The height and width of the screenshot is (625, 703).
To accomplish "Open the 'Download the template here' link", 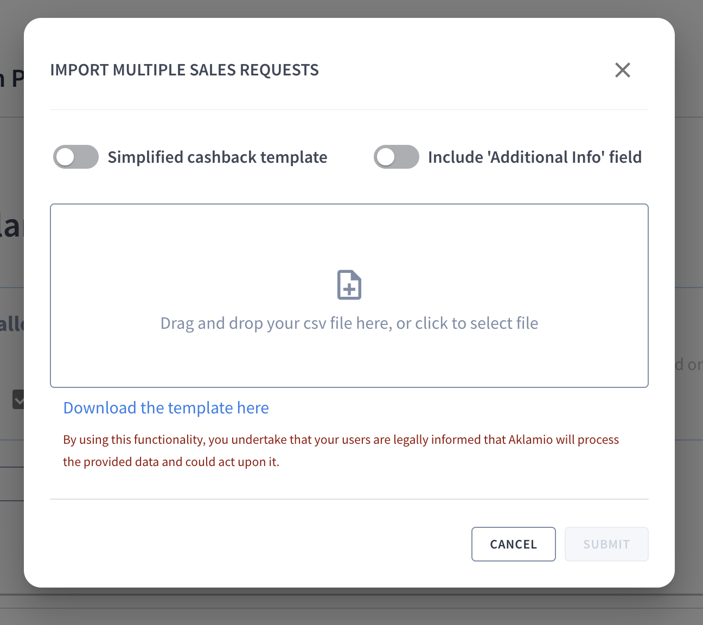I will click(x=166, y=408).
